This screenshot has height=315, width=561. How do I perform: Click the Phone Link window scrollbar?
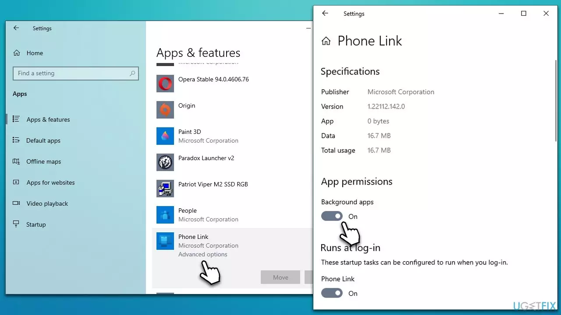pos(556,101)
